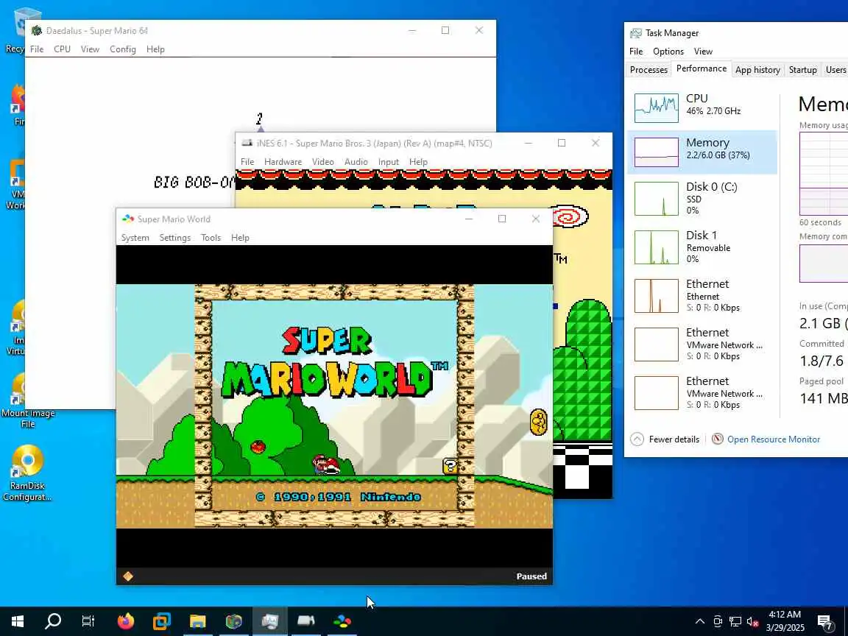Click Super Mario World title bar app icon

128,219
